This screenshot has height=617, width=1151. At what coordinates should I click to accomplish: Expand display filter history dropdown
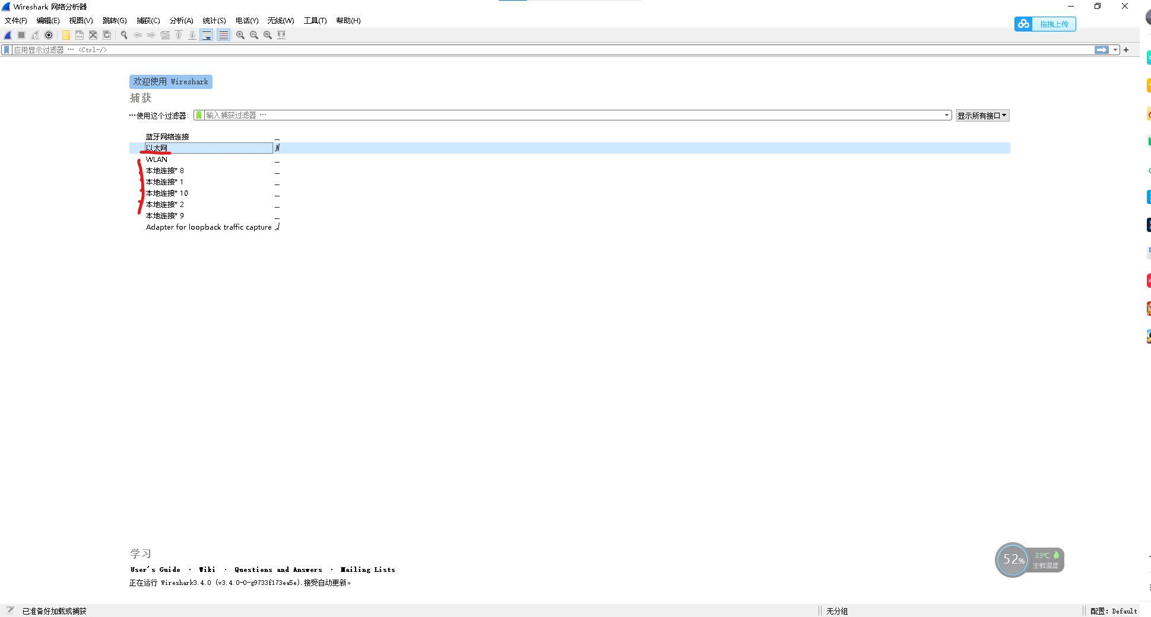tap(1115, 50)
